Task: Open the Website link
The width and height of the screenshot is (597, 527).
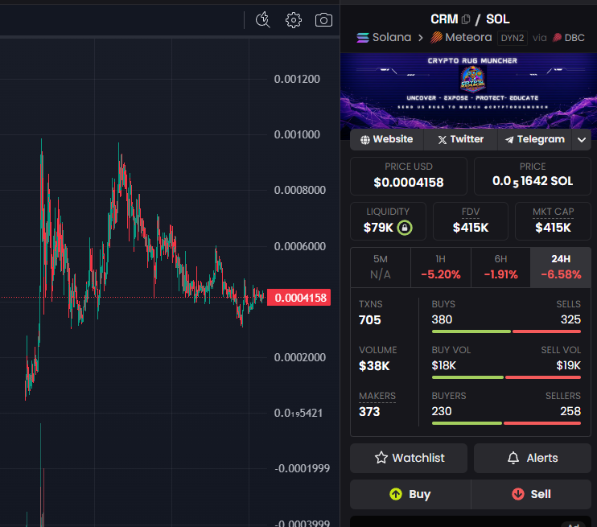Action: coord(387,139)
